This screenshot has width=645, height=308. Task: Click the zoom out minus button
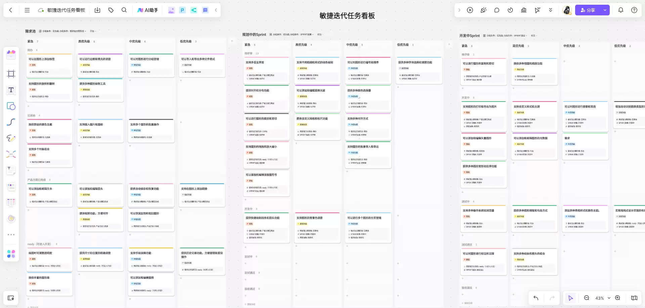587,298
